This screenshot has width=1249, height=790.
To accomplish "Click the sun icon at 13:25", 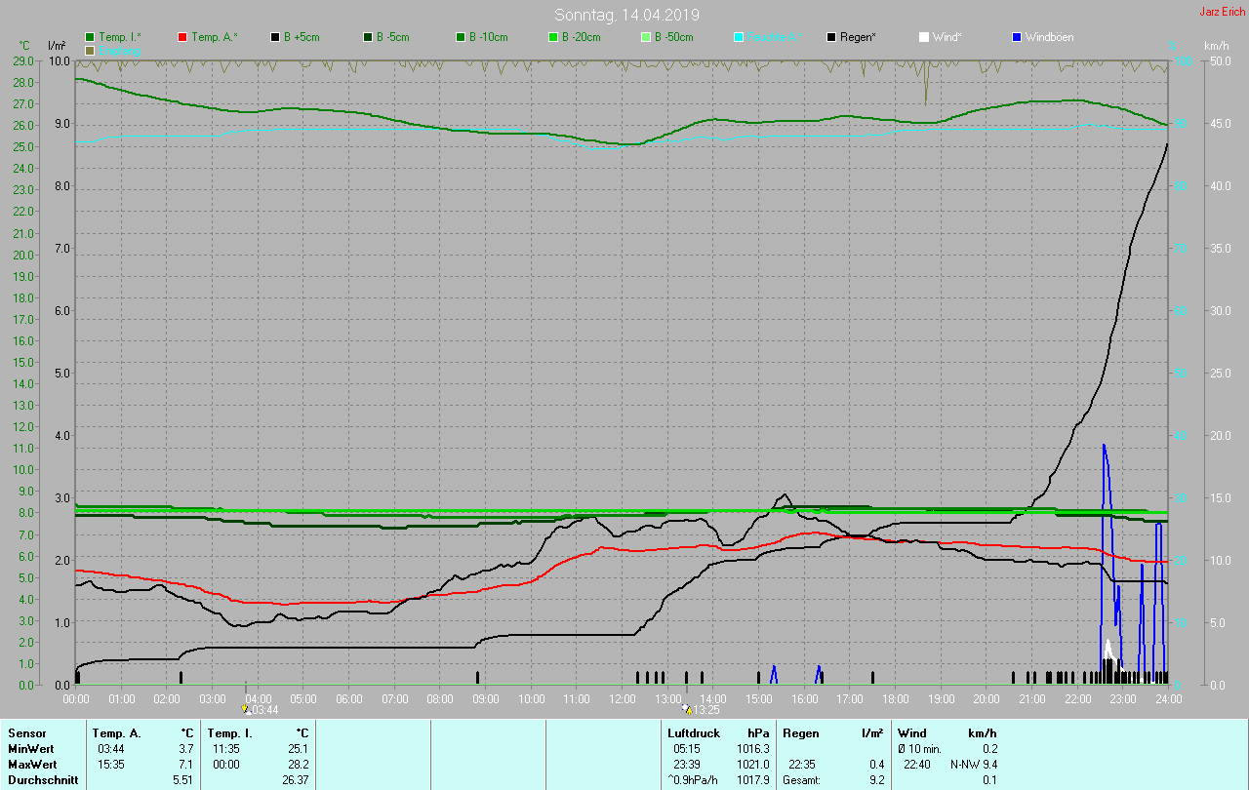I will coord(687,709).
